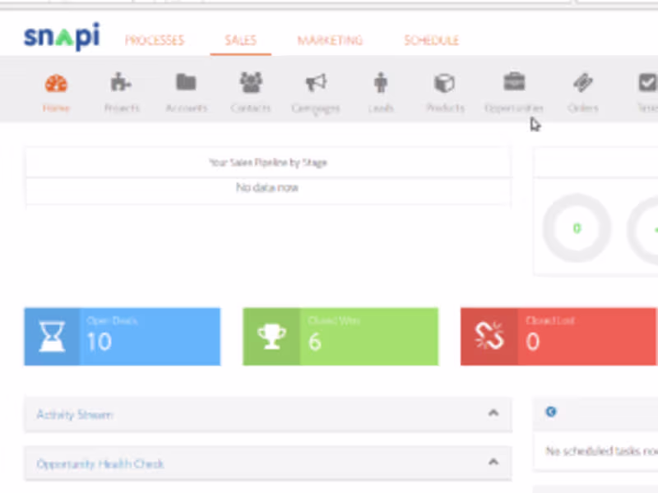Click the broken link icon on Closed Lost
658x493 pixels.
click(x=489, y=336)
